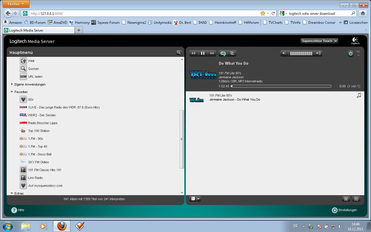371x232 pixels.
Task: Open the Logitech Media Server browser tab
Action: pyautogui.click(x=39, y=30)
